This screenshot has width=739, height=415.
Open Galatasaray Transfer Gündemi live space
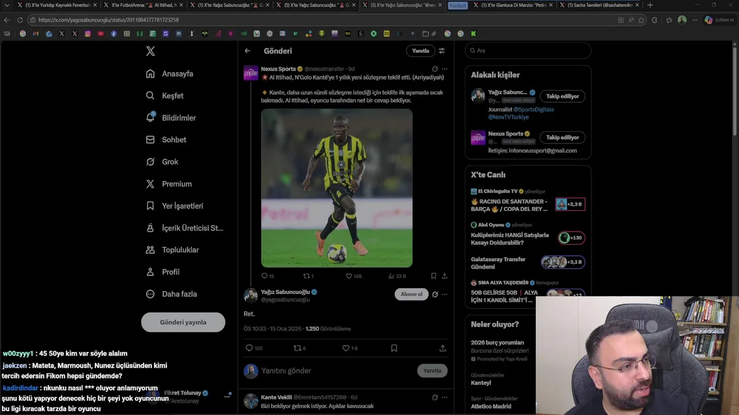coord(528,263)
